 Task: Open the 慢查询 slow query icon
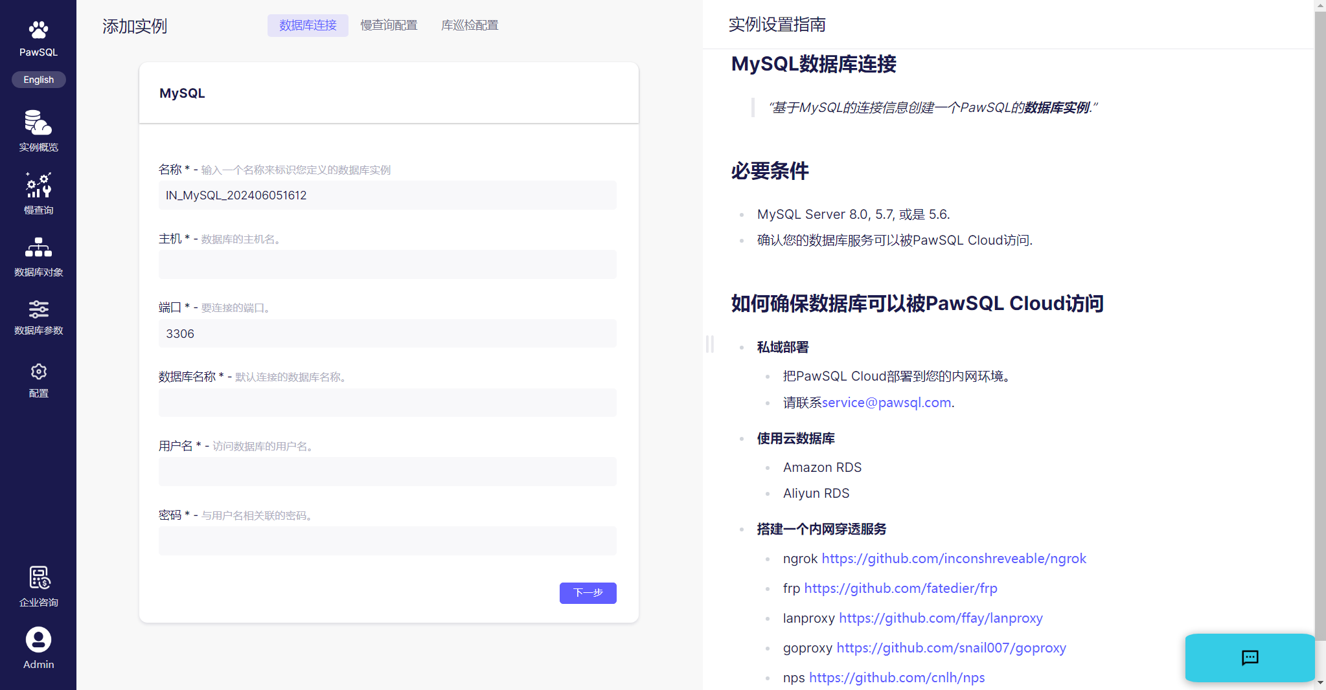(x=38, y=185)
